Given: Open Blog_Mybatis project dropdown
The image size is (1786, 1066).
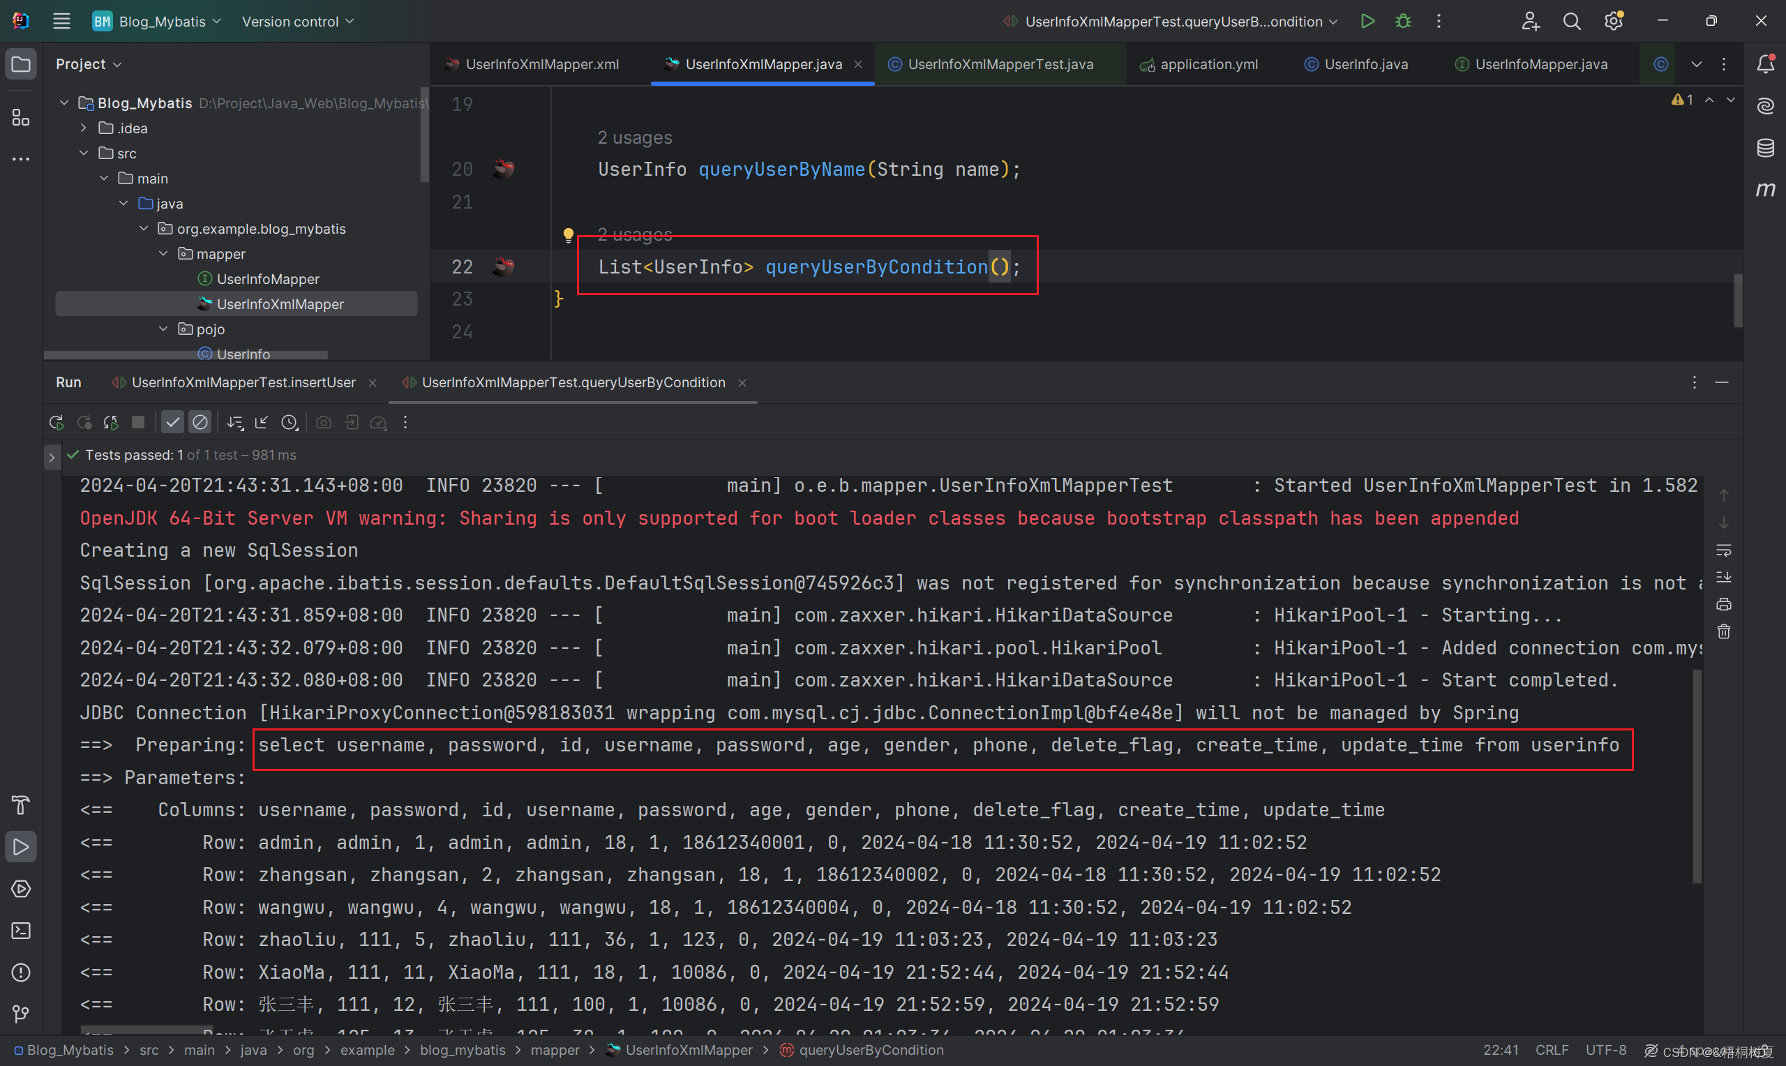Looking at the screenshot, I should click(x=157, y=22).
